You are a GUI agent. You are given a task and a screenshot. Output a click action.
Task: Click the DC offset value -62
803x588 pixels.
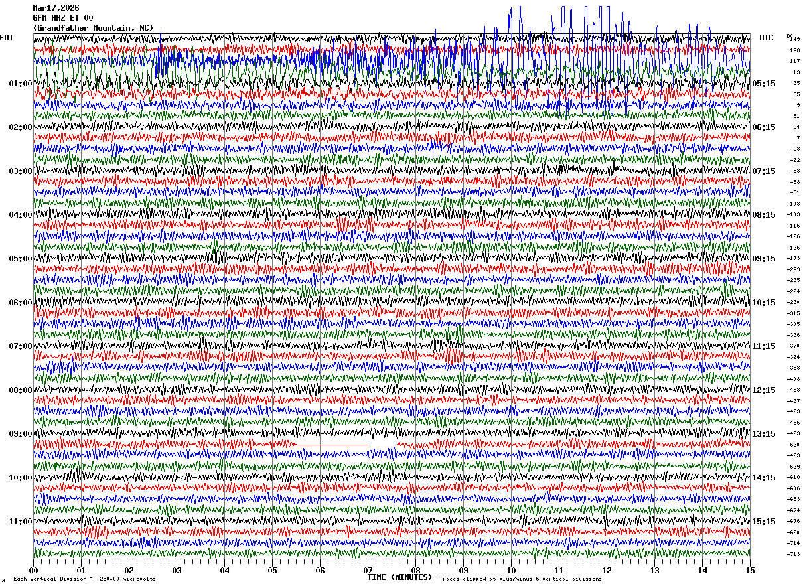pos(794,160)
